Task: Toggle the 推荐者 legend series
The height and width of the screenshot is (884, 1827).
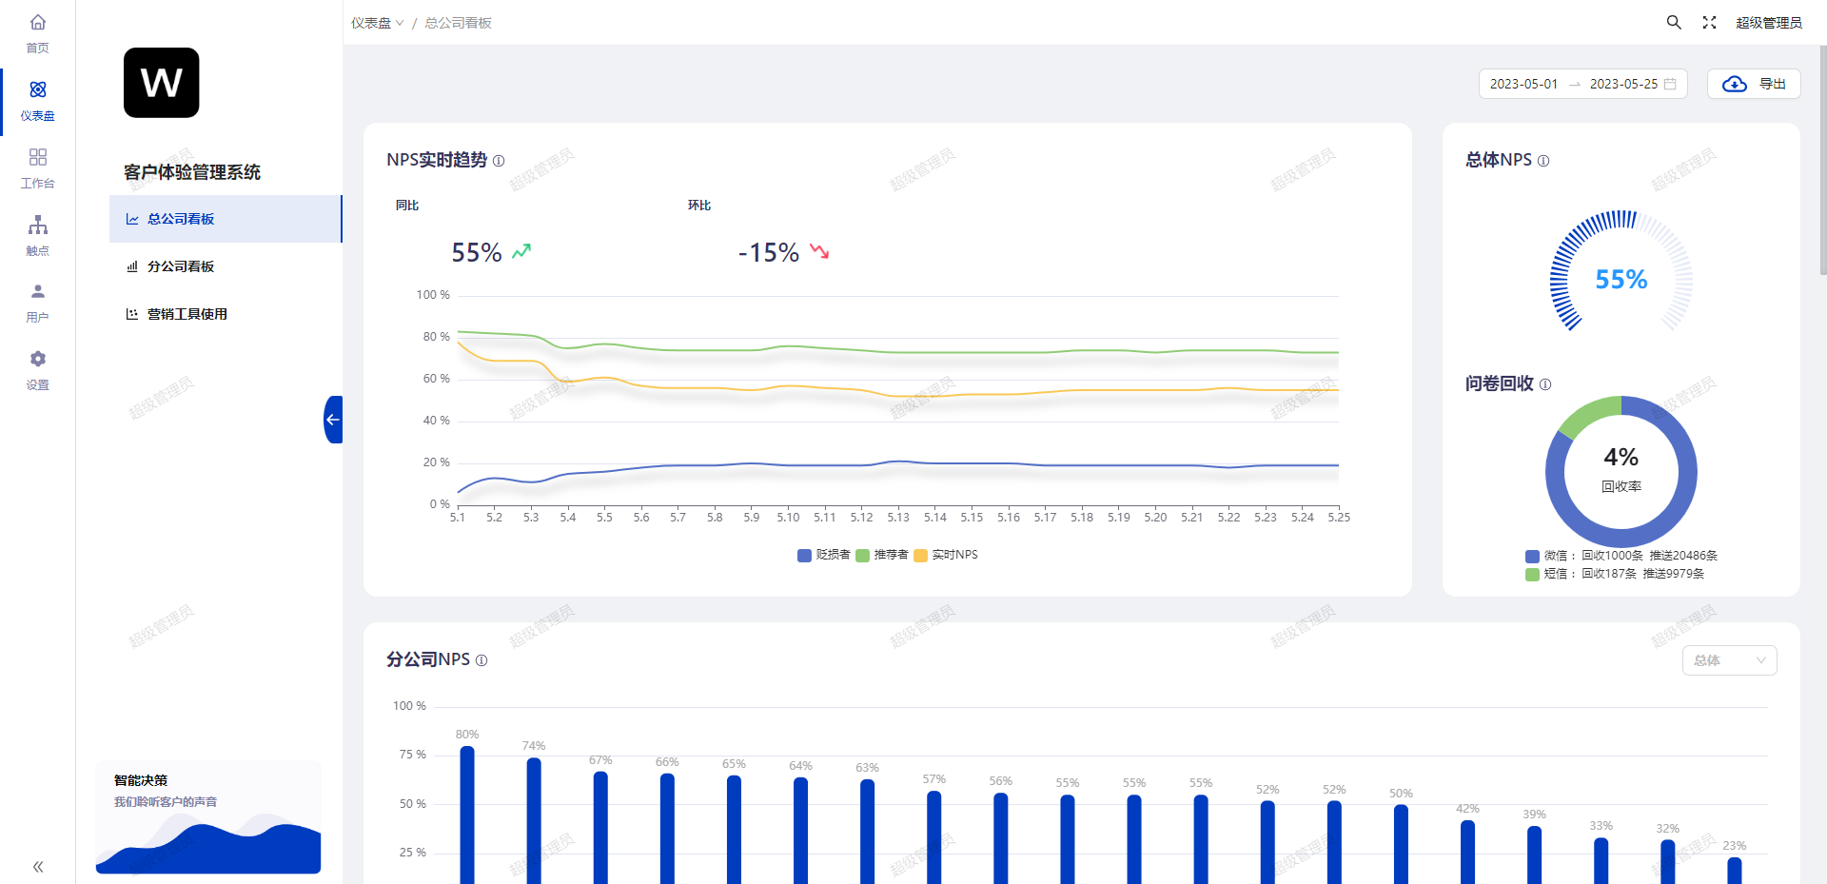Action: coord(882,555)
